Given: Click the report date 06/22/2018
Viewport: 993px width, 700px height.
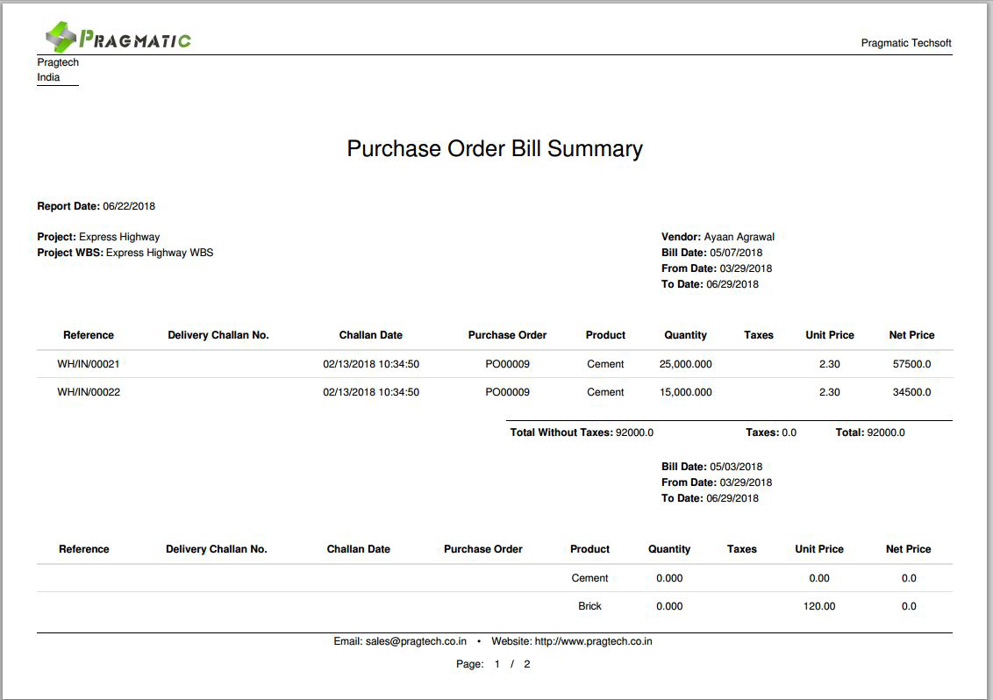Looking at the screenshot, I should (129, 206).
